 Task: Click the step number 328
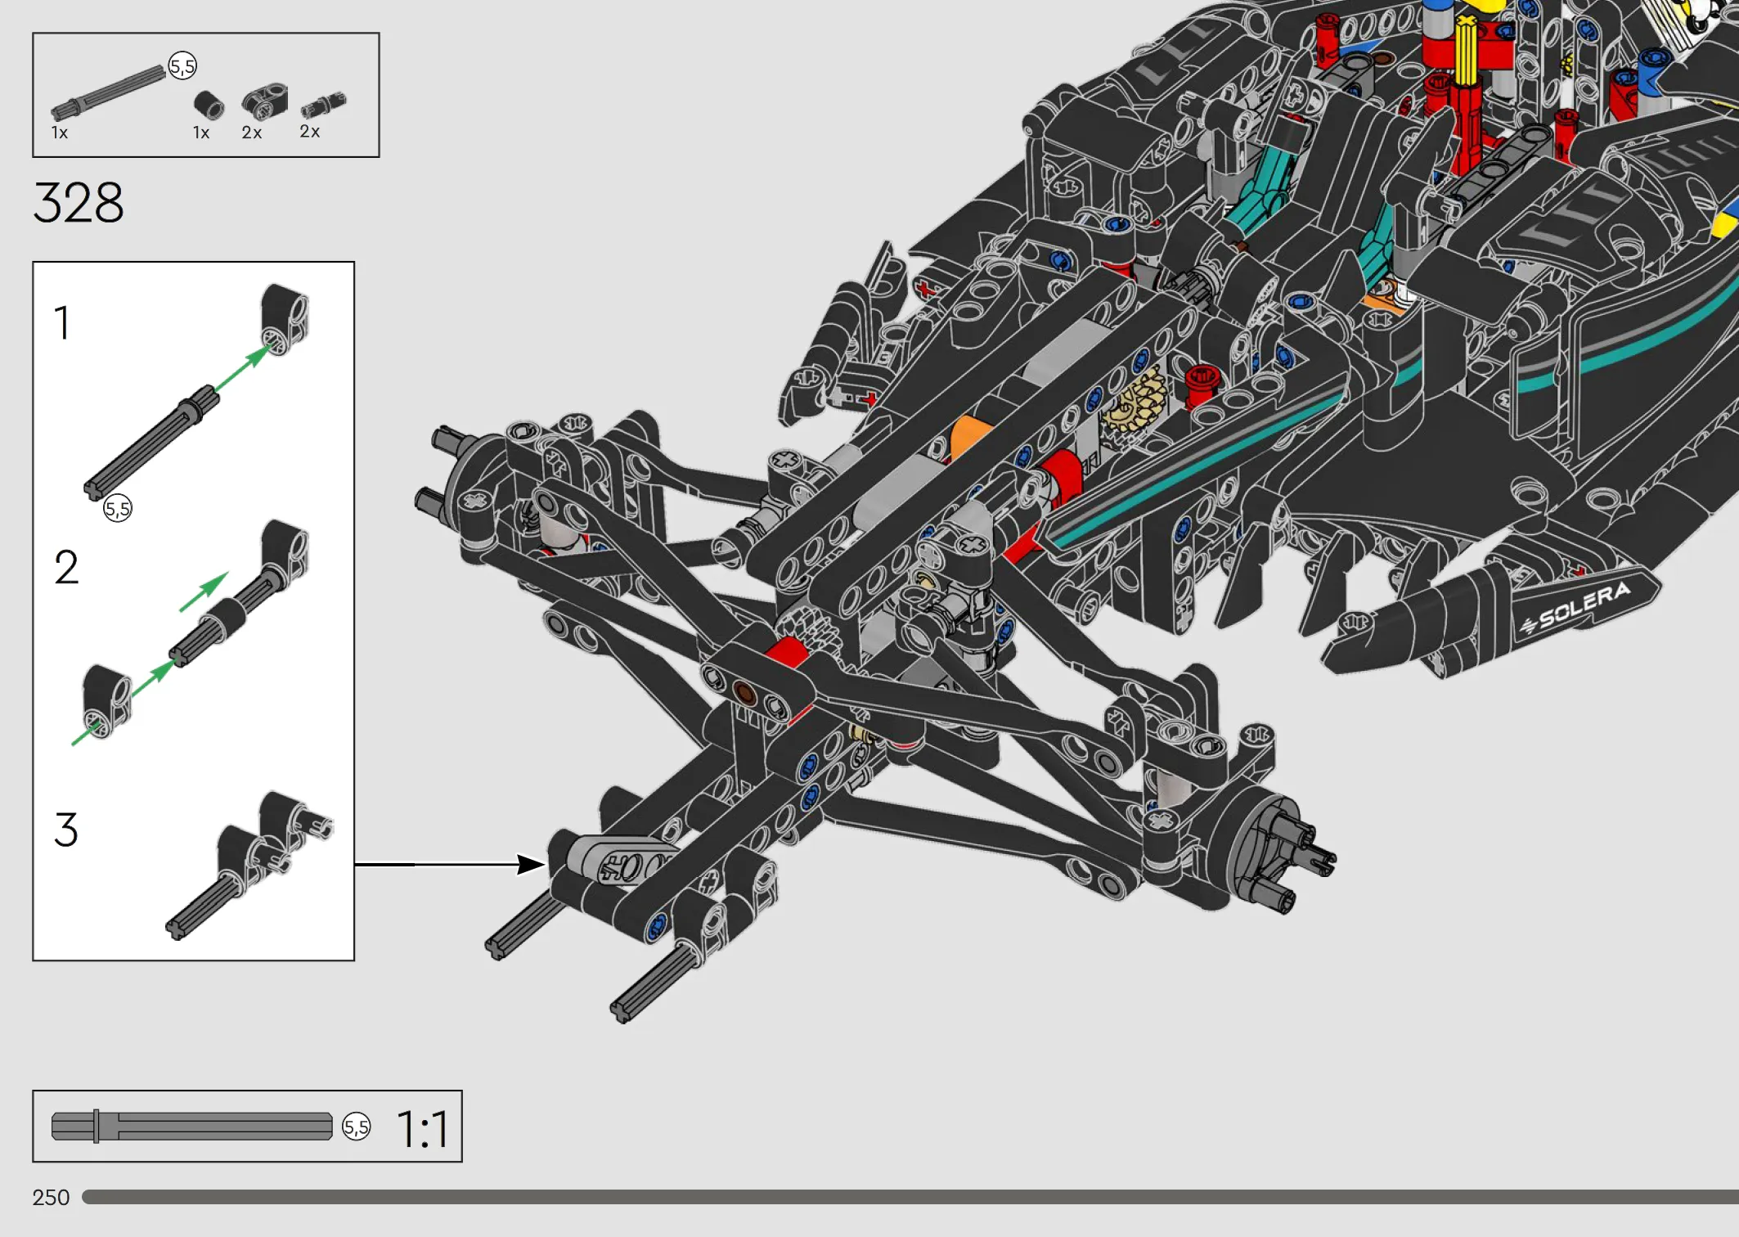point(79,202)
